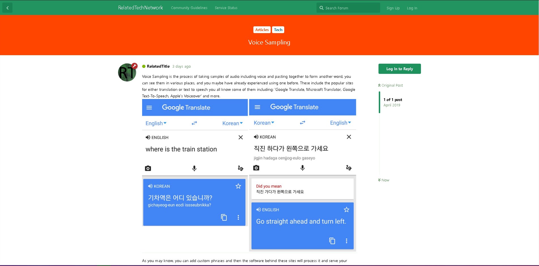Play audio for KOREAN source text
This screenshot has width=539, height=266.
256,137
